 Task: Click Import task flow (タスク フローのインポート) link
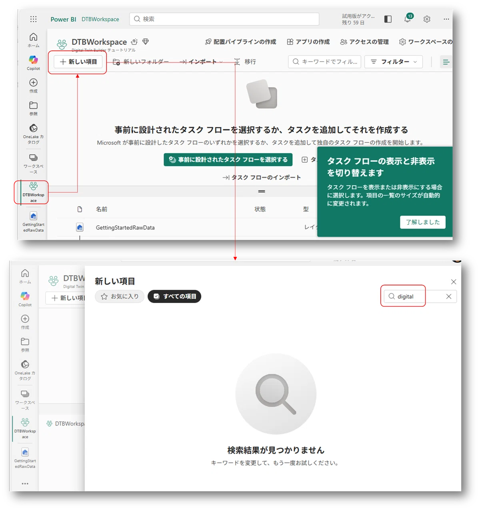(x=262, y=177)
